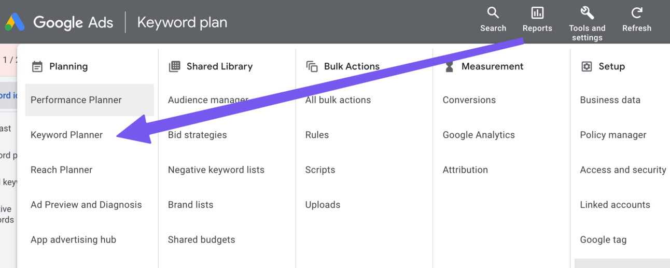Go to Policy manager
670x268 pixels.
coord(613,135)
